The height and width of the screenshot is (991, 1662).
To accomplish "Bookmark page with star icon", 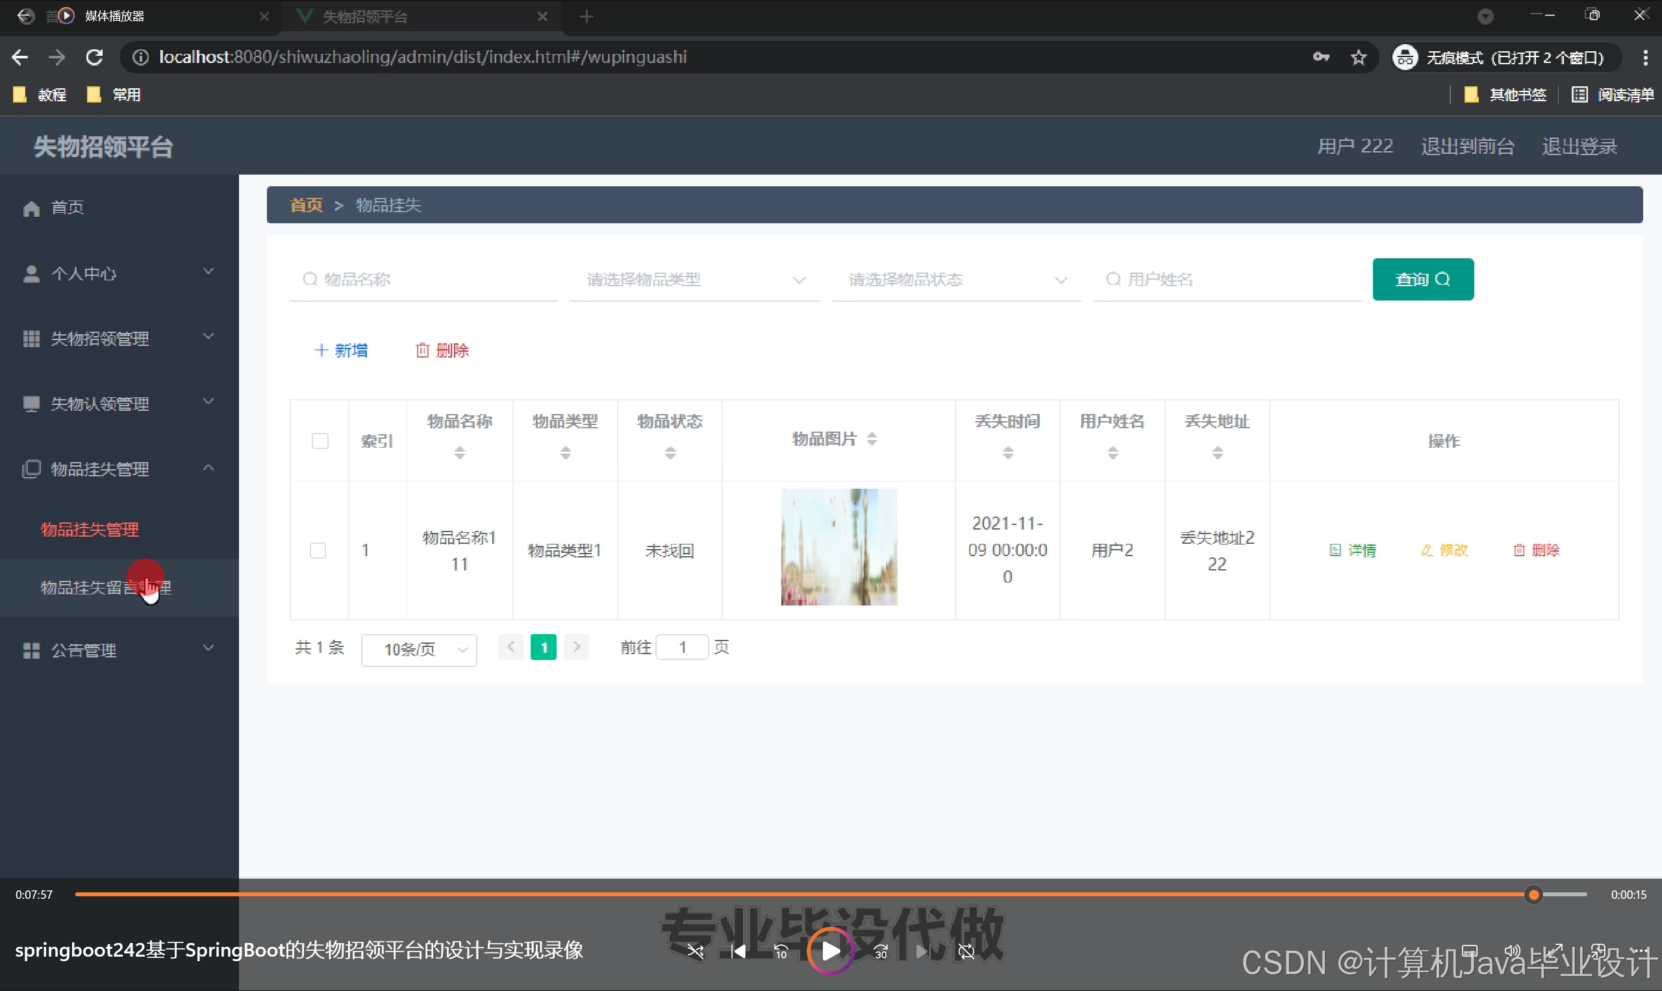I will click(1359, 57).
